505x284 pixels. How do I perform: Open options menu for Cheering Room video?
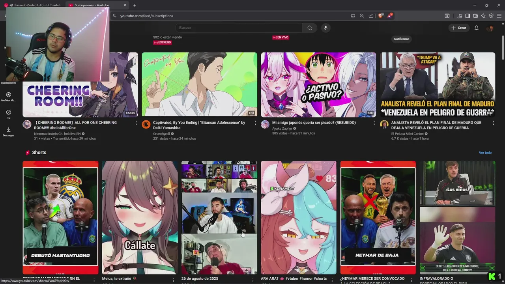tap(136, 123)
